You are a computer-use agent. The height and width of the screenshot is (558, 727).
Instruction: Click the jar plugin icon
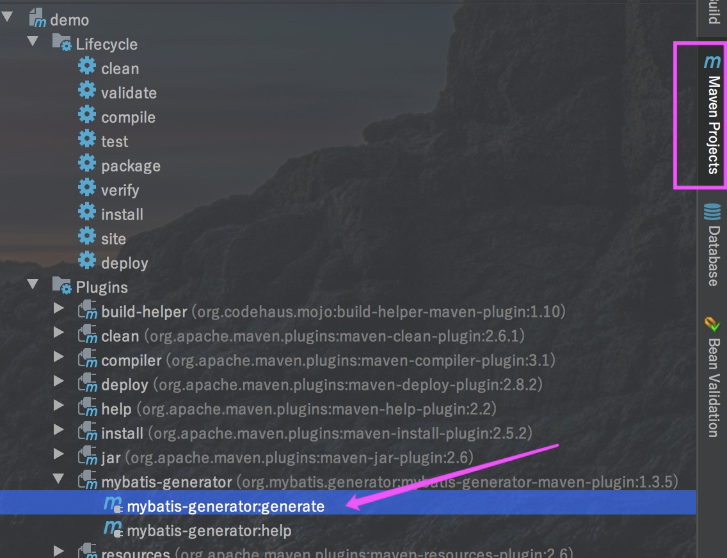point(88,456)
